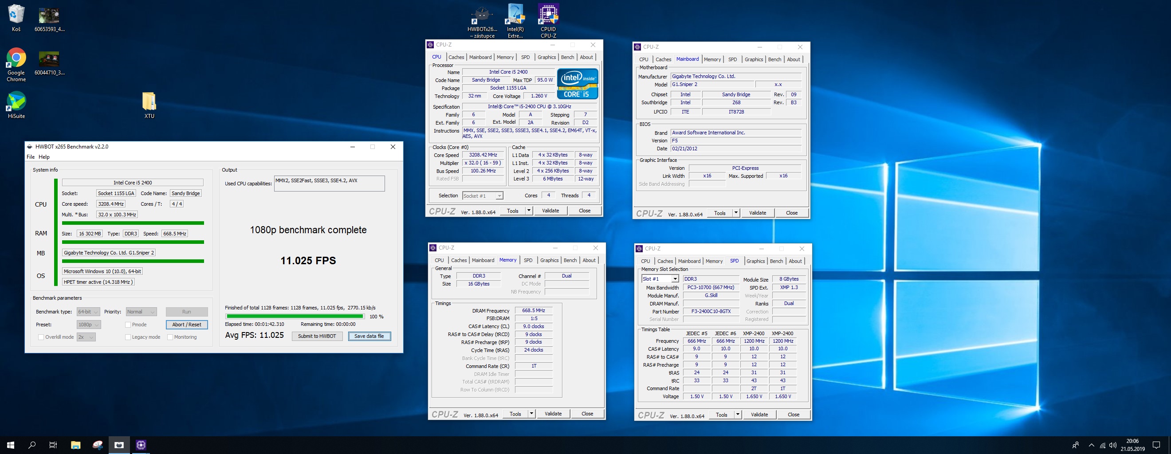Open network status in system tray
1171x454 pixels.
pyautogui.click(x=1102, y=446)
